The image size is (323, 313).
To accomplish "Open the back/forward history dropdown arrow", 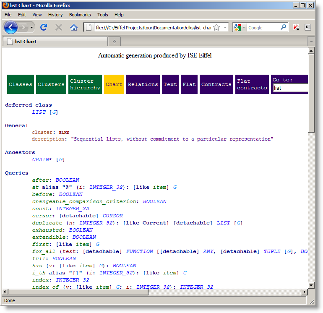I will pos(32,28).
